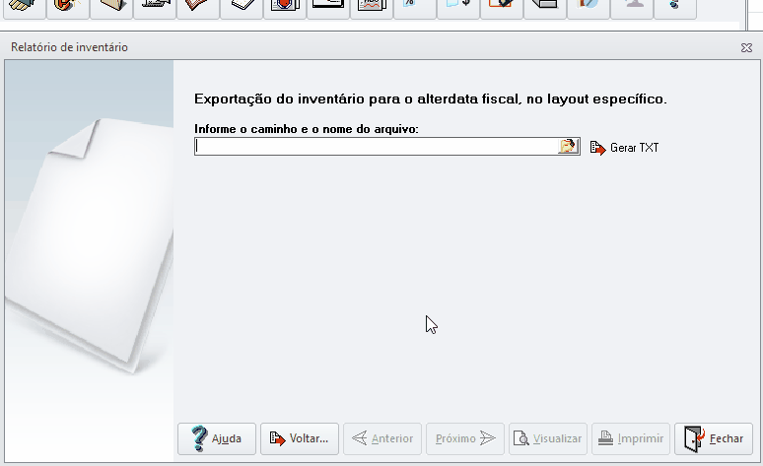This screenshot has width=763, height=466.
Task: Click the 'Exportação do inventário' heading text
Action: click(430, 99)
